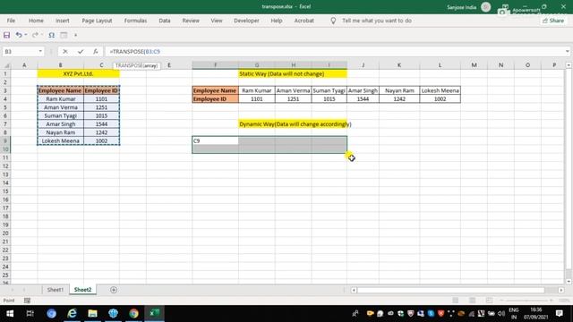
Task: Click Task View icon on taskbar
Action: coord(30,313)
